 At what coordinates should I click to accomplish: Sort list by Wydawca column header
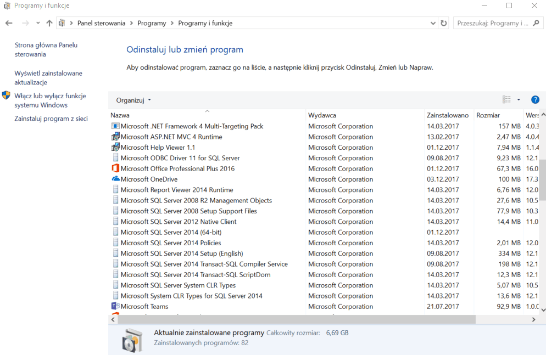tap(322, 115)
